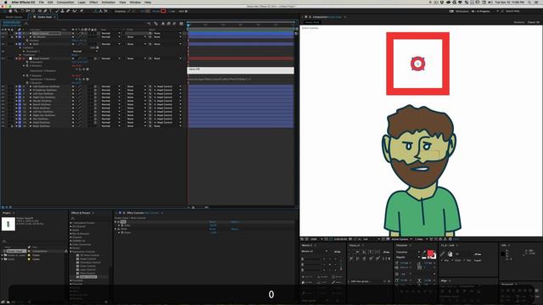Click the white expression text field in timeline
Viewport: 543px width, 305px height.
coord(241,70)
